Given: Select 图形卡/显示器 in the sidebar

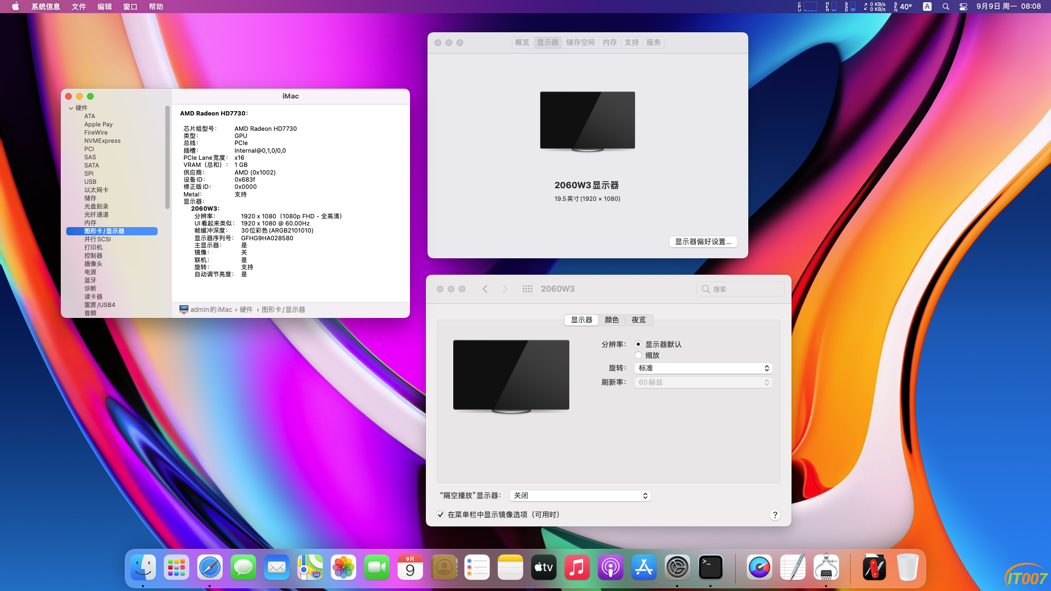Looking at the screenshot, I should [112, 231].
